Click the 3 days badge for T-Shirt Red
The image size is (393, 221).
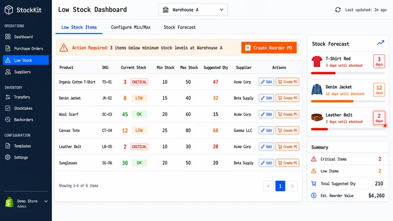tap(379, 61)
